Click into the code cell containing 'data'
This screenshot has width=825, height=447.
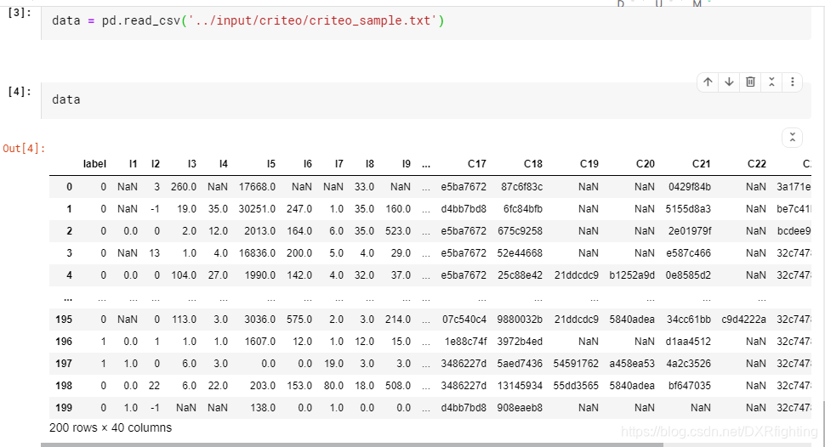click(425, 100)
